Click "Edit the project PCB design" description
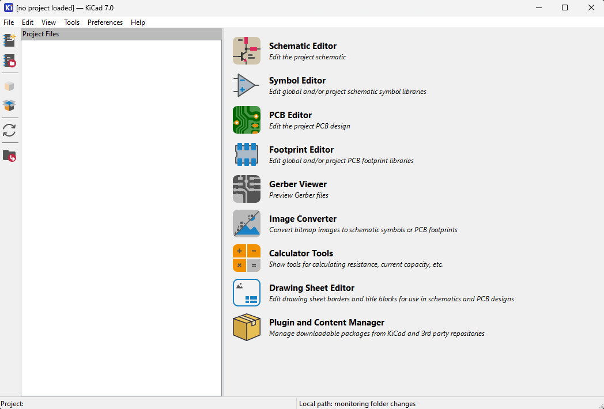 point(309,126)
